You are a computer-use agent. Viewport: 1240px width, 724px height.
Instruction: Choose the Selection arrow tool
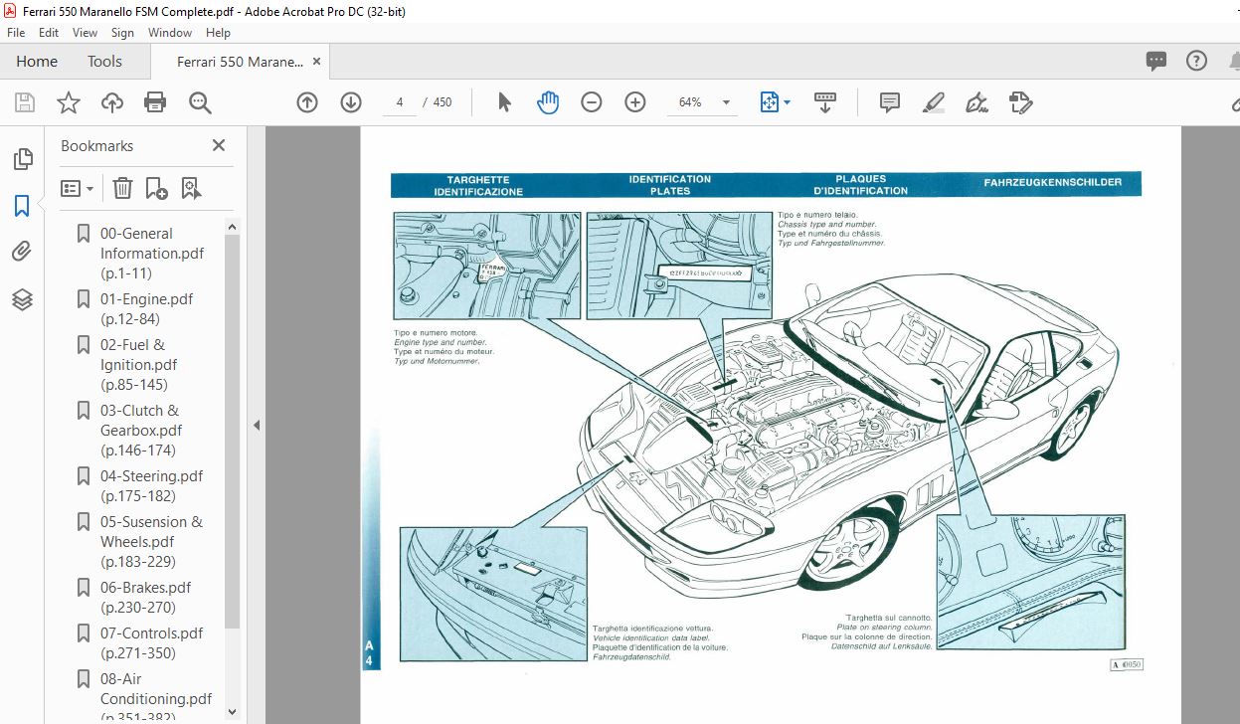point(504,102)
